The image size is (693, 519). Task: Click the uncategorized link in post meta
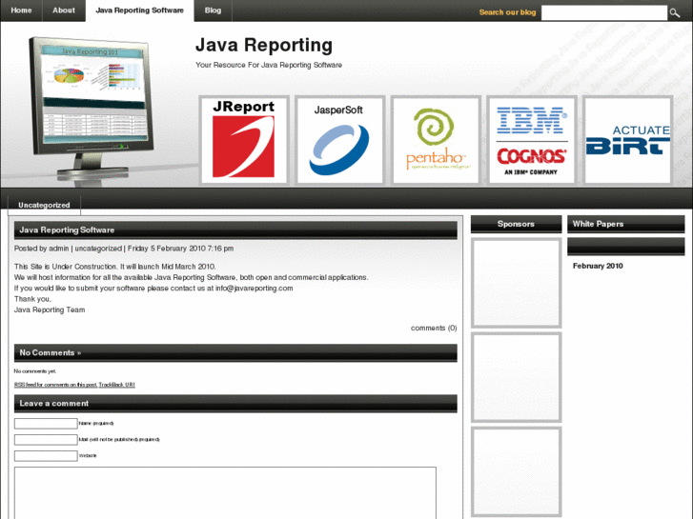point(98,249)
